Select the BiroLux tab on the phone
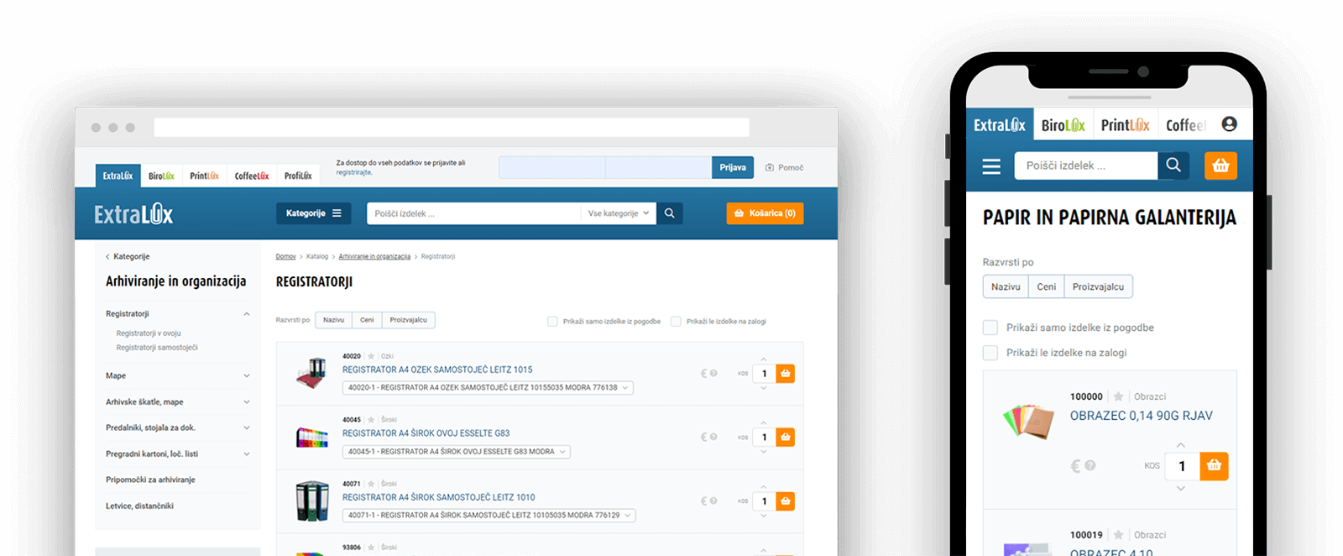1343x556 pixels. pos(1063,125)
